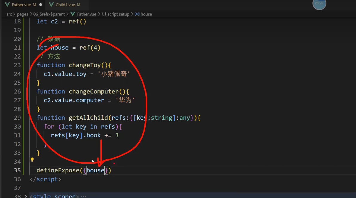Click the curly braces icon in breadcrumb

click(x=104, y=14)
